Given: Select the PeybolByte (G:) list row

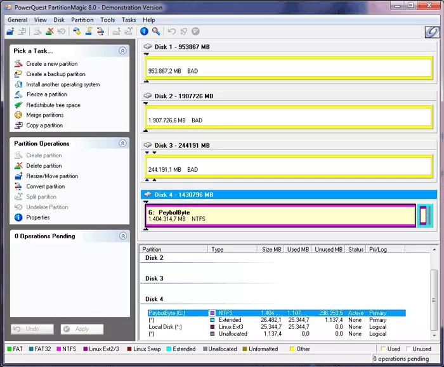Looking at the screenshot, I should [277, 313].
